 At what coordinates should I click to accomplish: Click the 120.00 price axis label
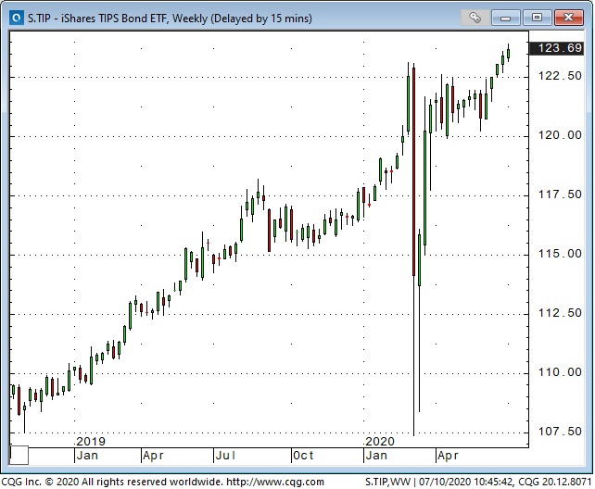click(560, 135)
